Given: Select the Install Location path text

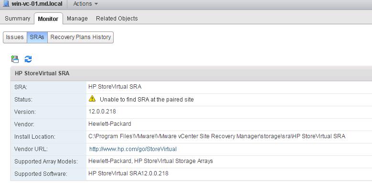Looking at the screenshot, I should [x=217, y=136].
